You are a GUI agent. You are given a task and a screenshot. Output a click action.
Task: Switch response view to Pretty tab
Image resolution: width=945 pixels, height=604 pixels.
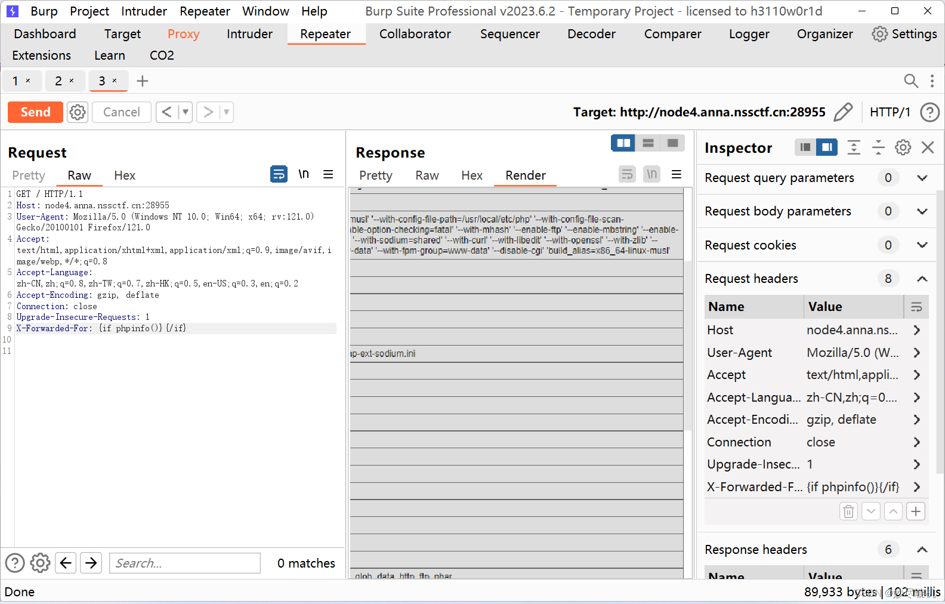point(376,175)
